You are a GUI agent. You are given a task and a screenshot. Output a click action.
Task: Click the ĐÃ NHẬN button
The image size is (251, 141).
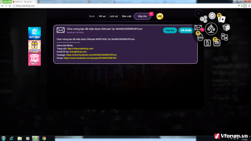pos(186,30)
